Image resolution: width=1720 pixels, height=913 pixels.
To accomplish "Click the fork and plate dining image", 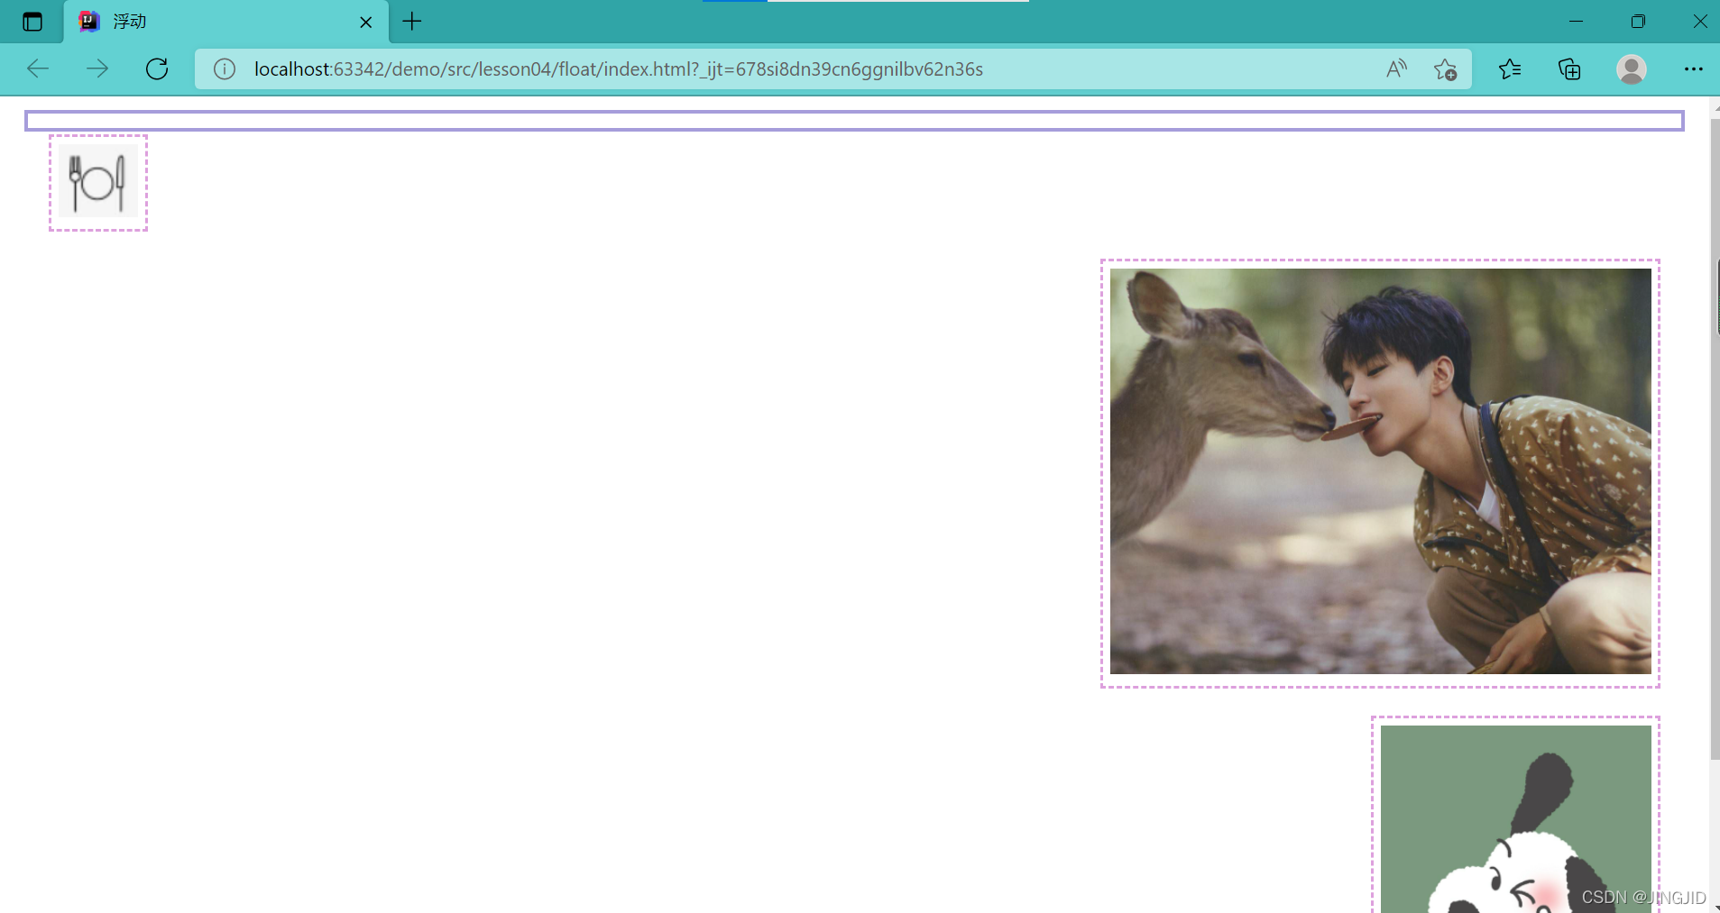I will (x=98, y=183).
